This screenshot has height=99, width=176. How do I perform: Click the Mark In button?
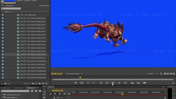click(88, 83)
